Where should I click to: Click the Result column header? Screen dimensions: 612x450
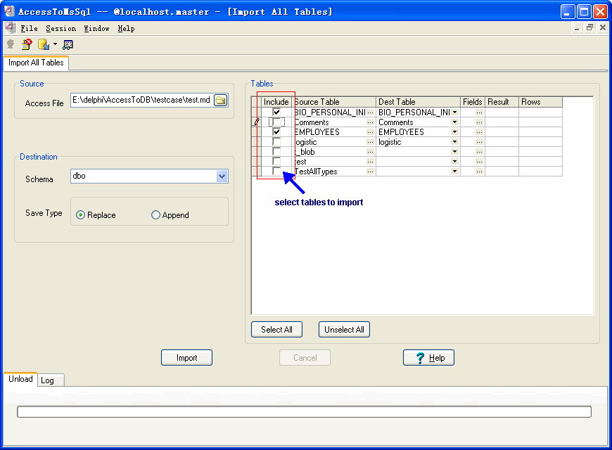click(502, 102)
